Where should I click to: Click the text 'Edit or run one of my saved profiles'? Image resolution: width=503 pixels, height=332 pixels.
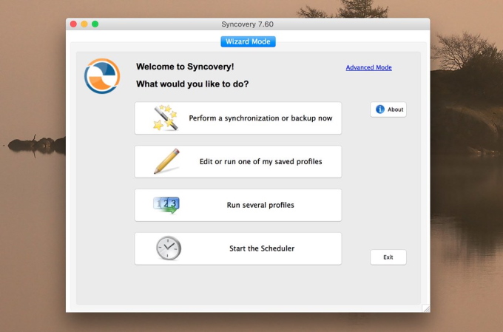261,161
